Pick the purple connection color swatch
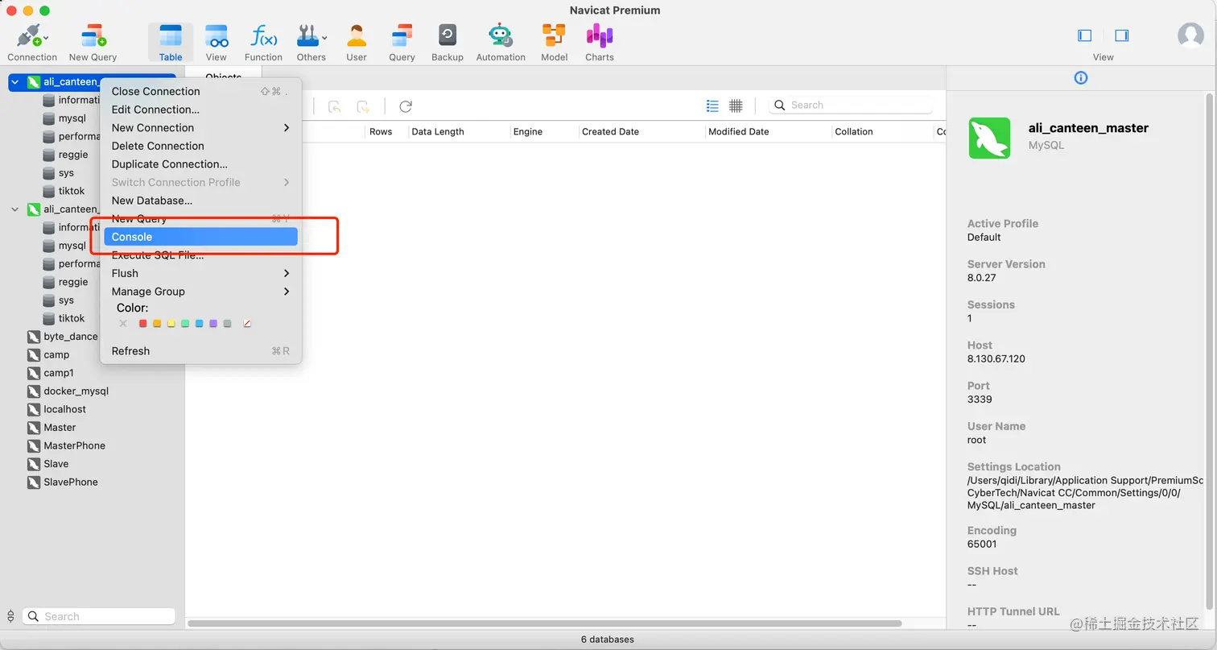The height and width of the screenshot is (650, 1217). 213,324
